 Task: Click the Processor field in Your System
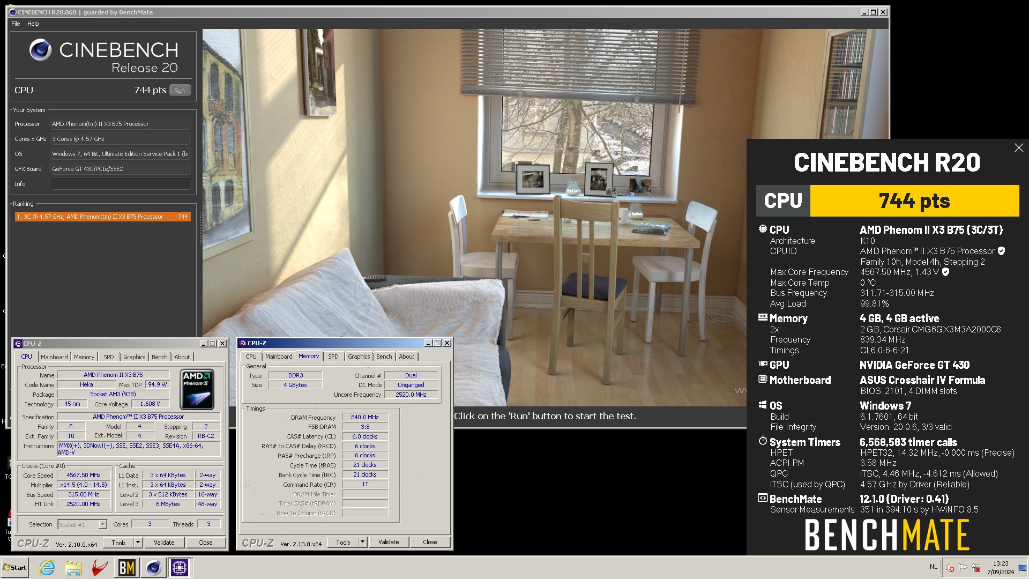(120, 124)
